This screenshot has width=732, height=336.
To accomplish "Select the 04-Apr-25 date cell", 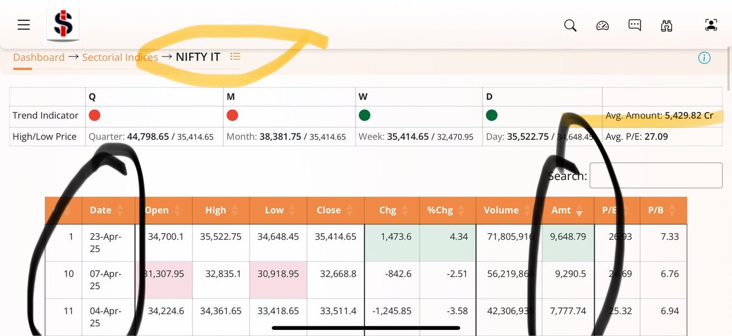I will (x=109, y=317).
